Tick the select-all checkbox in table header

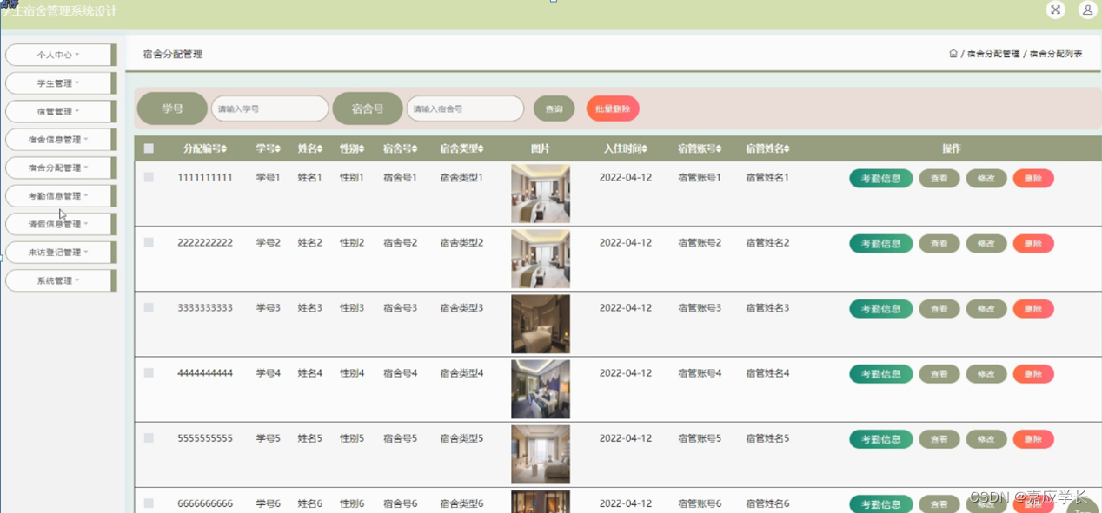coord(149,148)
